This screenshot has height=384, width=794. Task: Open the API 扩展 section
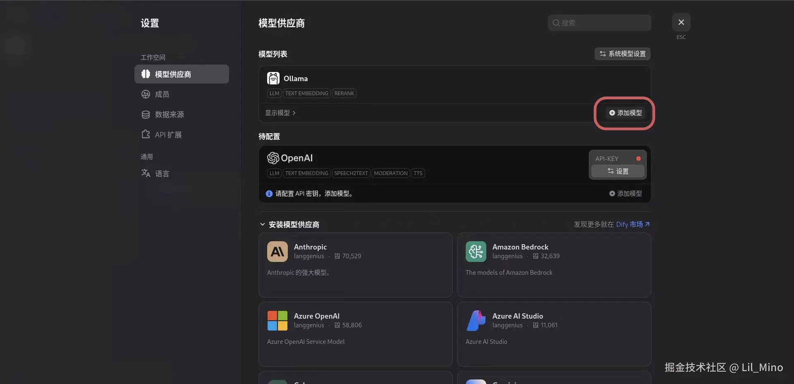point(182,134)
